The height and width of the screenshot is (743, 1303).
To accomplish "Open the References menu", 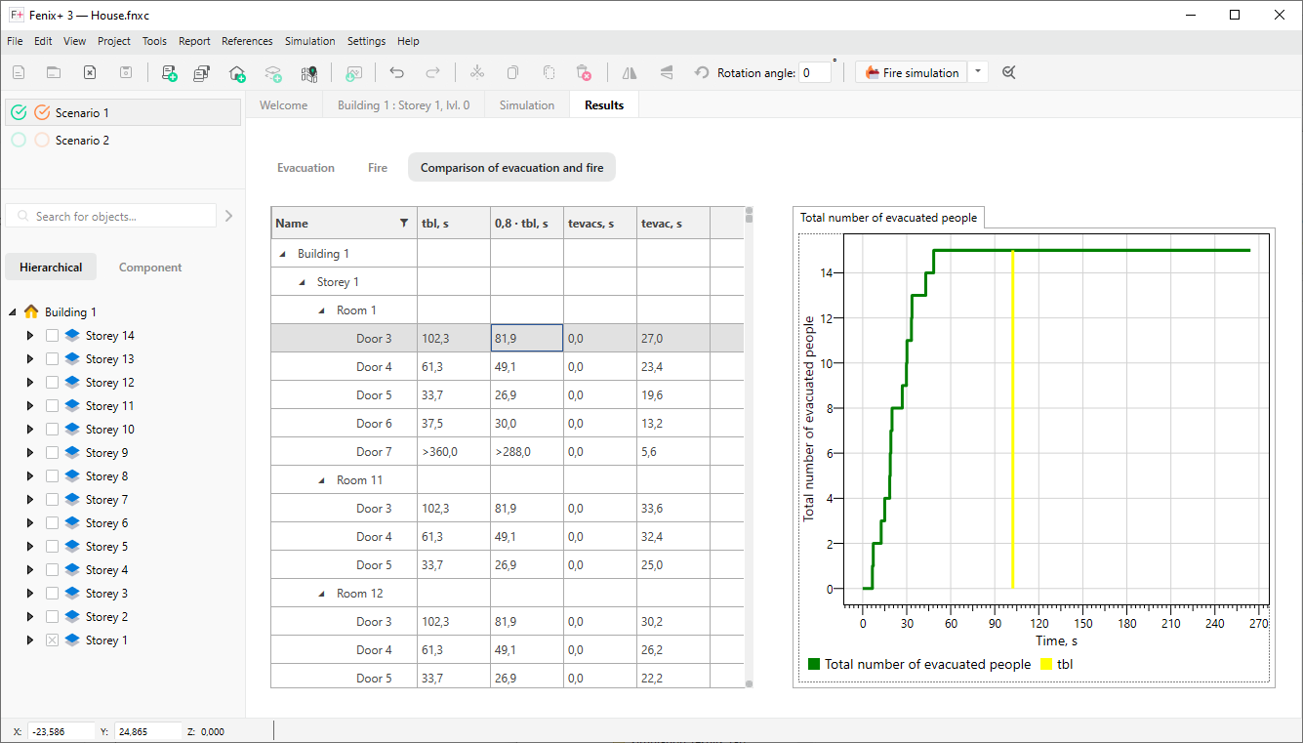I will pyautogui.click(x=247, y=41).
